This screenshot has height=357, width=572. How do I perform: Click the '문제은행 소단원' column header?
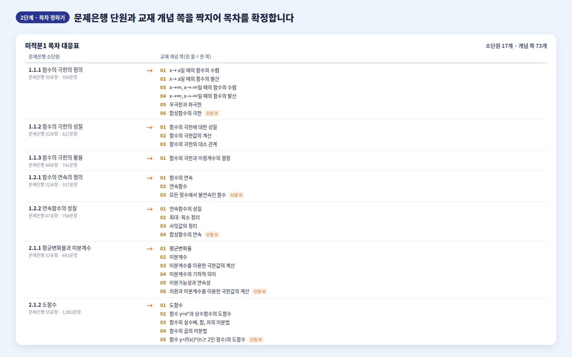coord(44,57)
